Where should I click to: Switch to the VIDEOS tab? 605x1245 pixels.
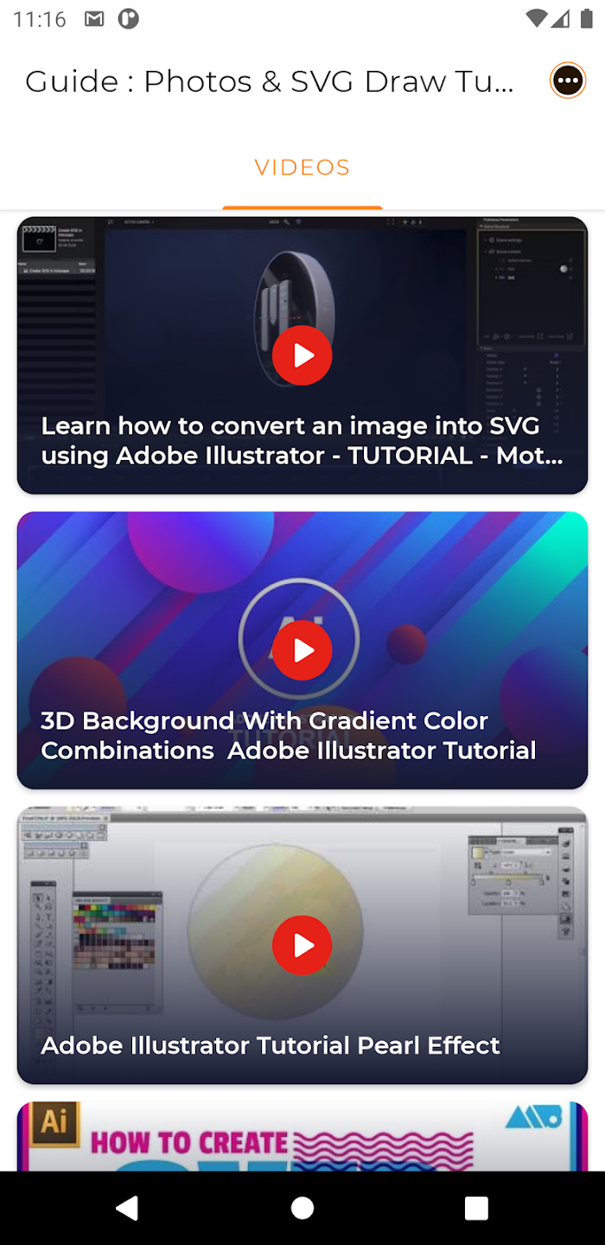pyautogui.click(x=302, y=167)
